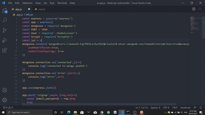Open the Edit menu
The width and height of the screenshot is (205, 115).
tap(17, 3)
